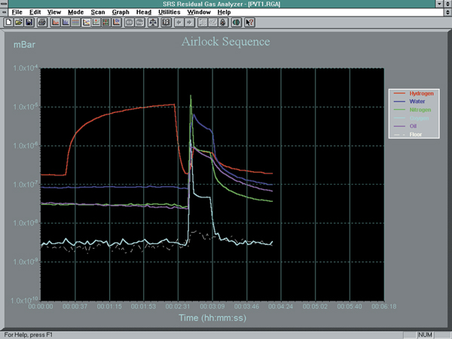This screenshot has width=452, height=339.
Task: Save the current scan via floppy icon
Action: point(29,22)
